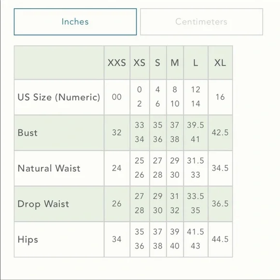This screenshot has height=280, width=280.
Task: Click the XXS natural waist value 24
Action: (117, 168)
